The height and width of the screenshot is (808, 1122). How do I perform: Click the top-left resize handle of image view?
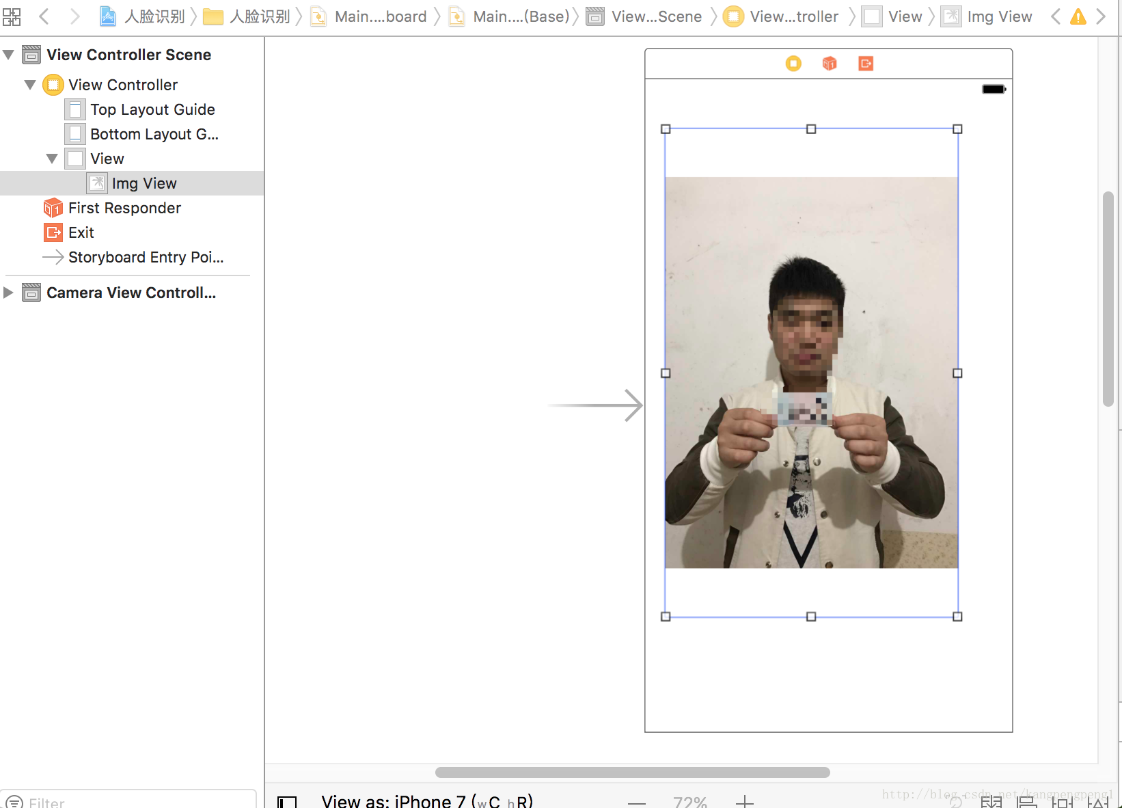click(666, 129)
